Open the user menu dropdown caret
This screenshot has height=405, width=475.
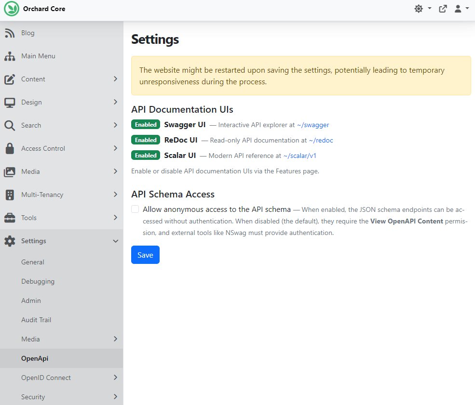click(x=467, y=9)
